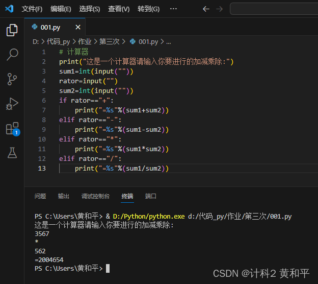Screen dimensions: 318x284
Task: Switch to the 端口 panel tab
Action: [x=150, y=196]
